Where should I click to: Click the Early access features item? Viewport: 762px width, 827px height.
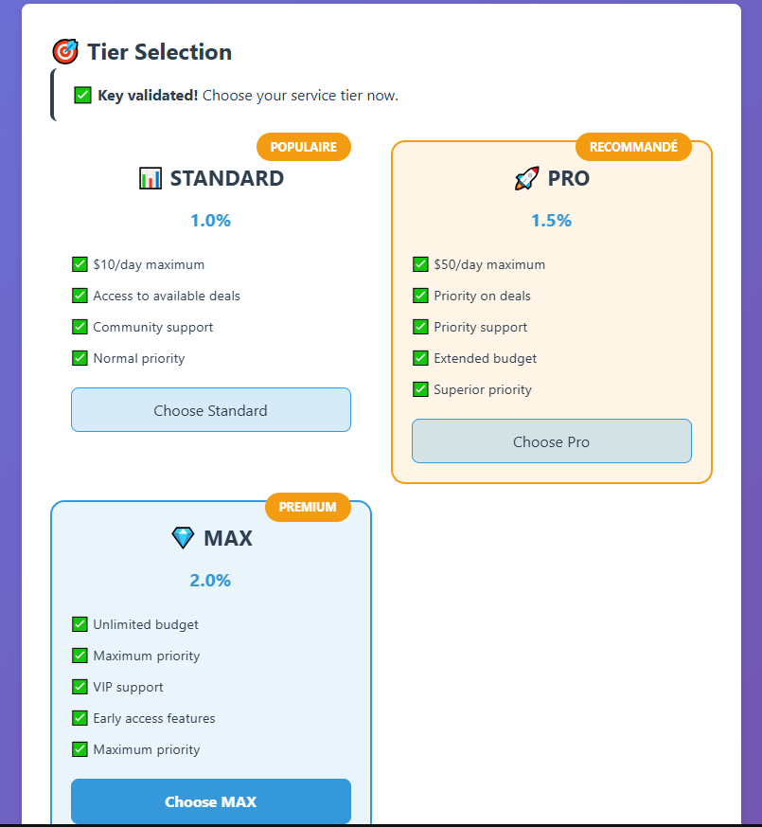pos(154,718)
